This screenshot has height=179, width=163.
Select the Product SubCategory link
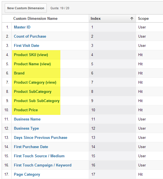pyautogui.click(x=33, y=91)
